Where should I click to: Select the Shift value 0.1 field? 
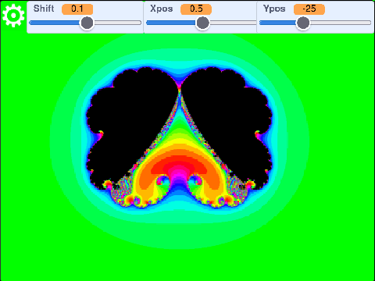[x=77, y=9]
